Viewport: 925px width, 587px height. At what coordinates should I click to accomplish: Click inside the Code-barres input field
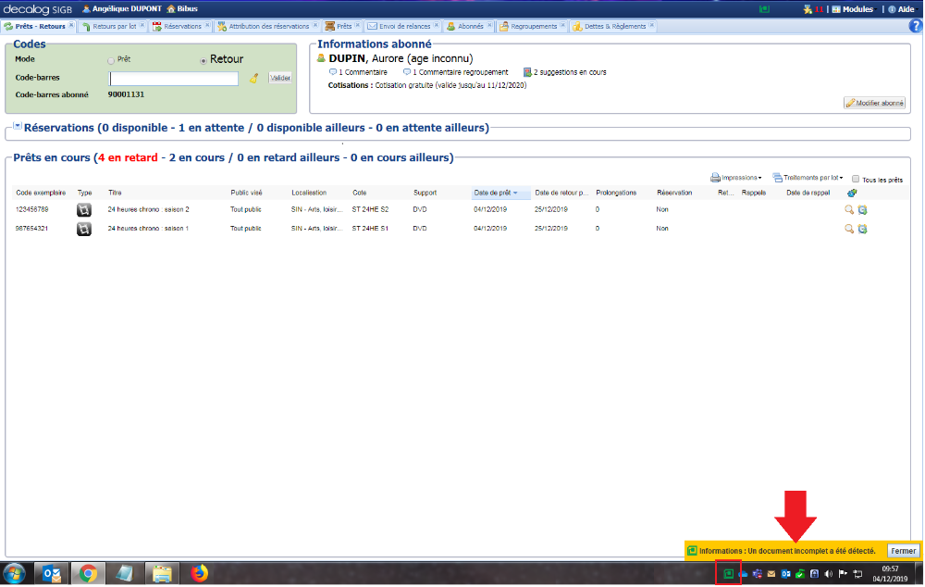[176, 78]
